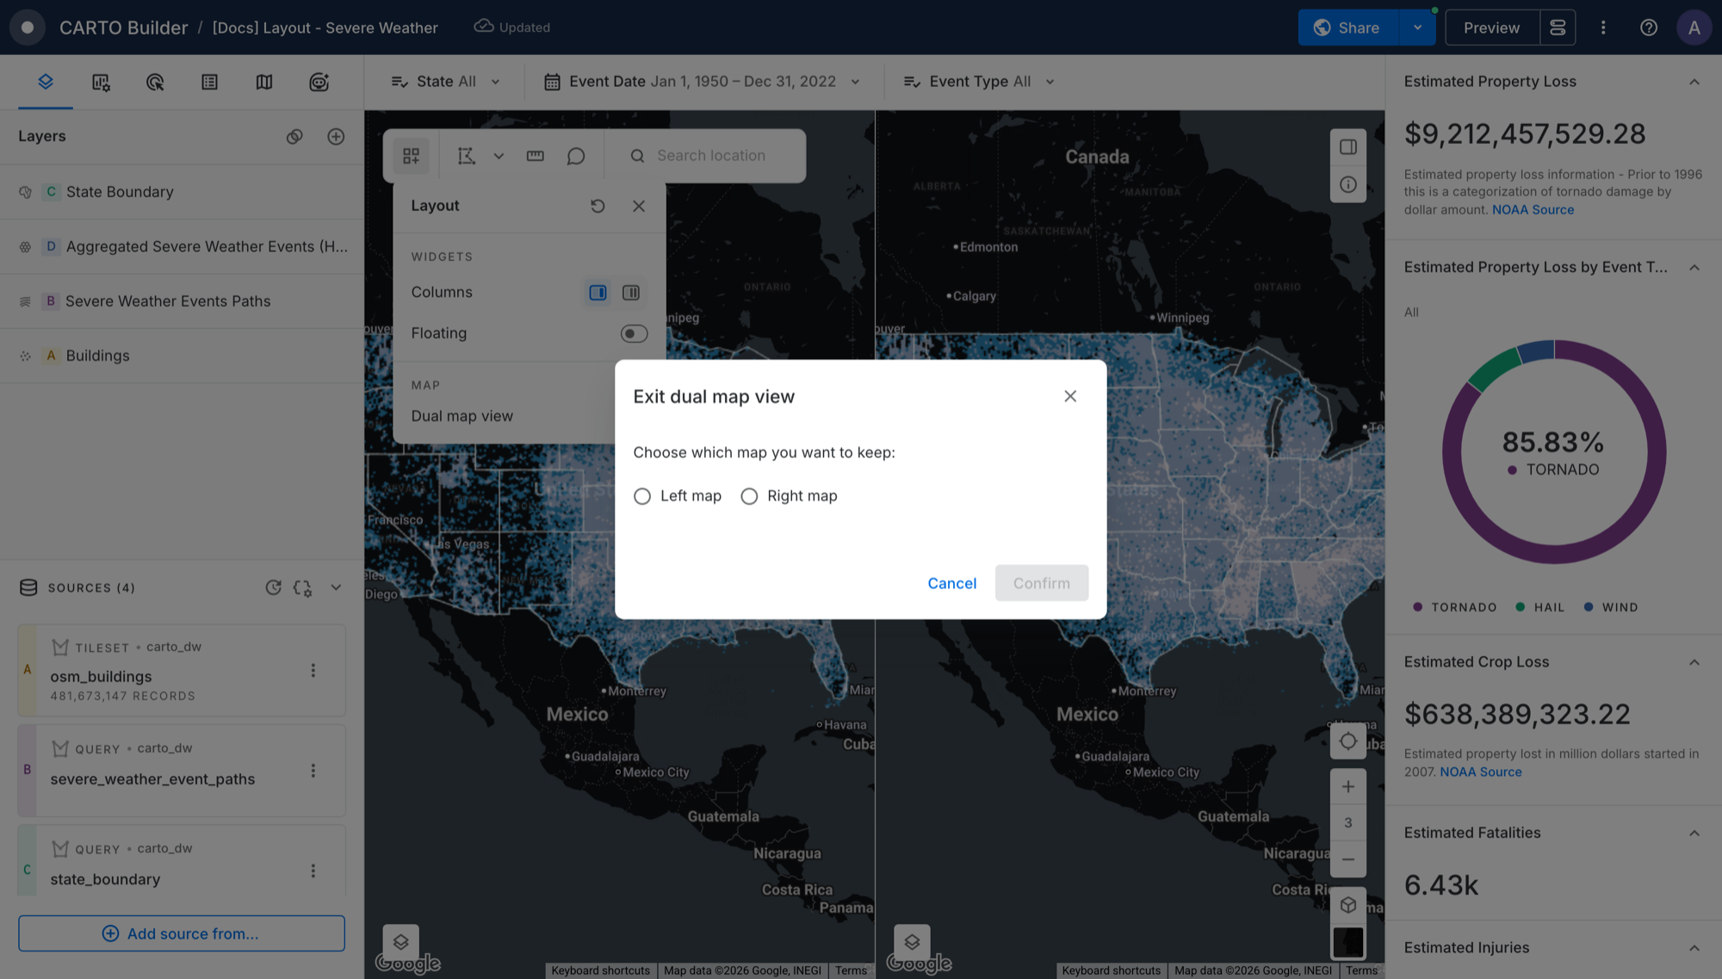Click Cancel in the dialog
Screen dimensions: 1722x979
pyautogui.click(x=951, y=583)
